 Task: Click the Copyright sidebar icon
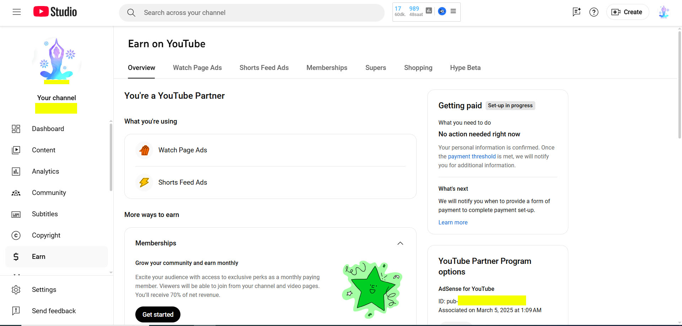point(16,235)
